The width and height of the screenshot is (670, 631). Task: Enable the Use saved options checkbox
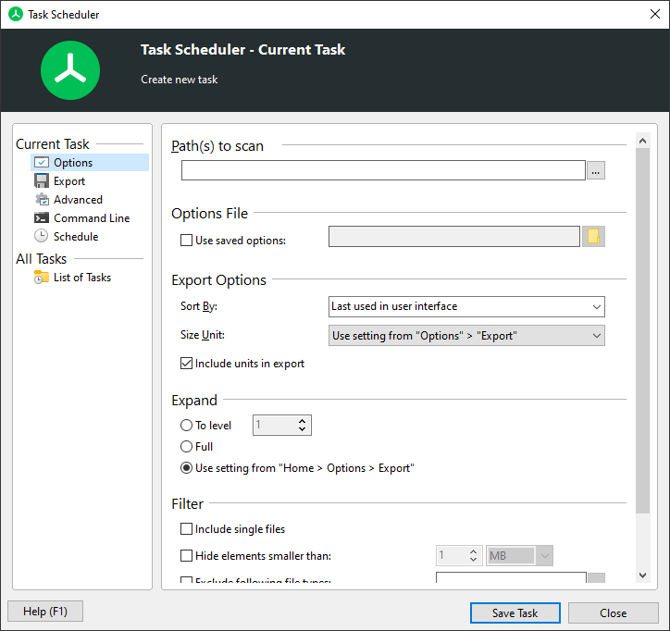click(187, 241)
